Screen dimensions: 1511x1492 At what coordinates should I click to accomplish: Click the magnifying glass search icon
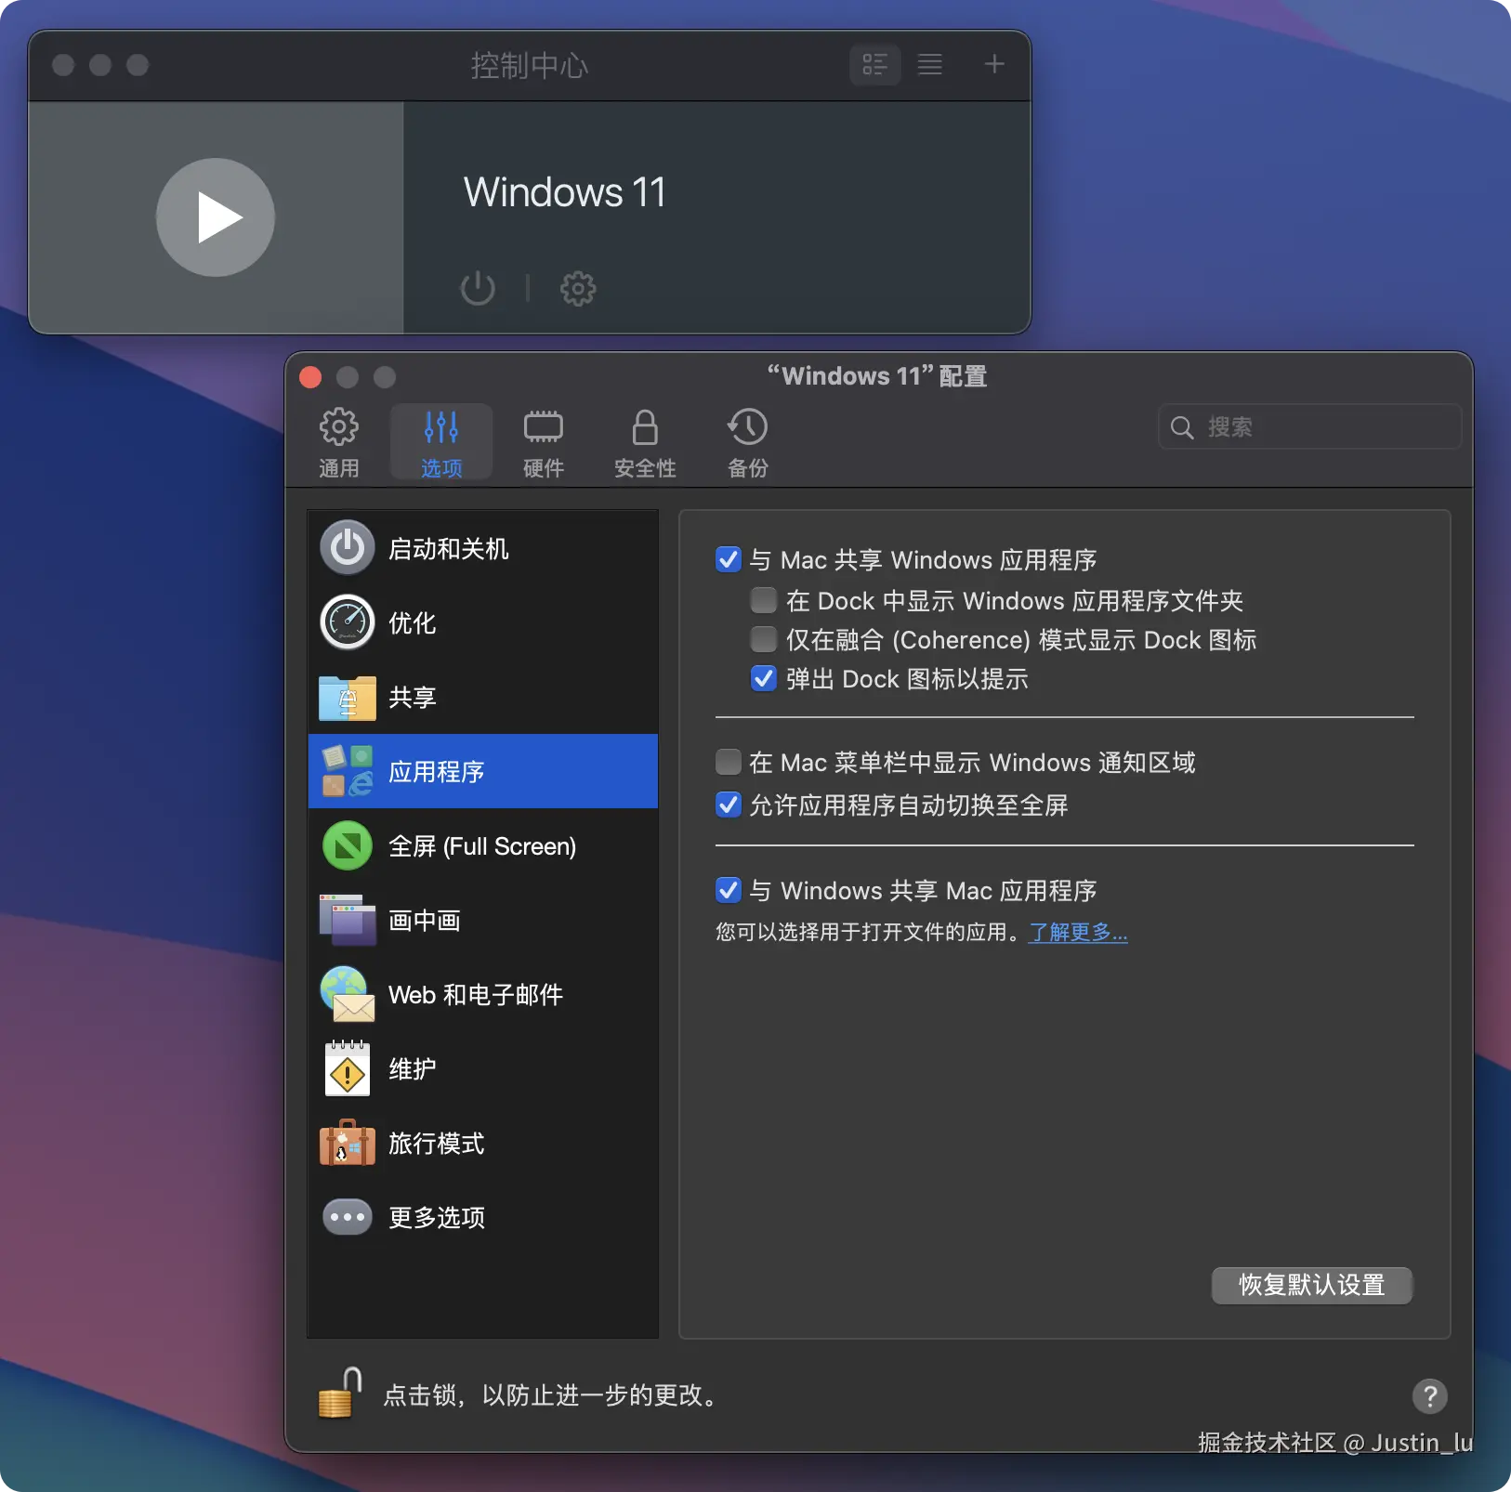tap(1182, 427)
